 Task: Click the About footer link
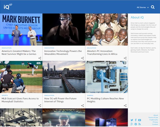coord(156,115)
